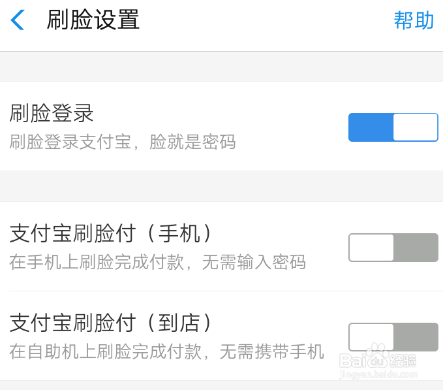Click gray spacer between 刷脸登录 and 刷脸付 sections

pos(221,186)
